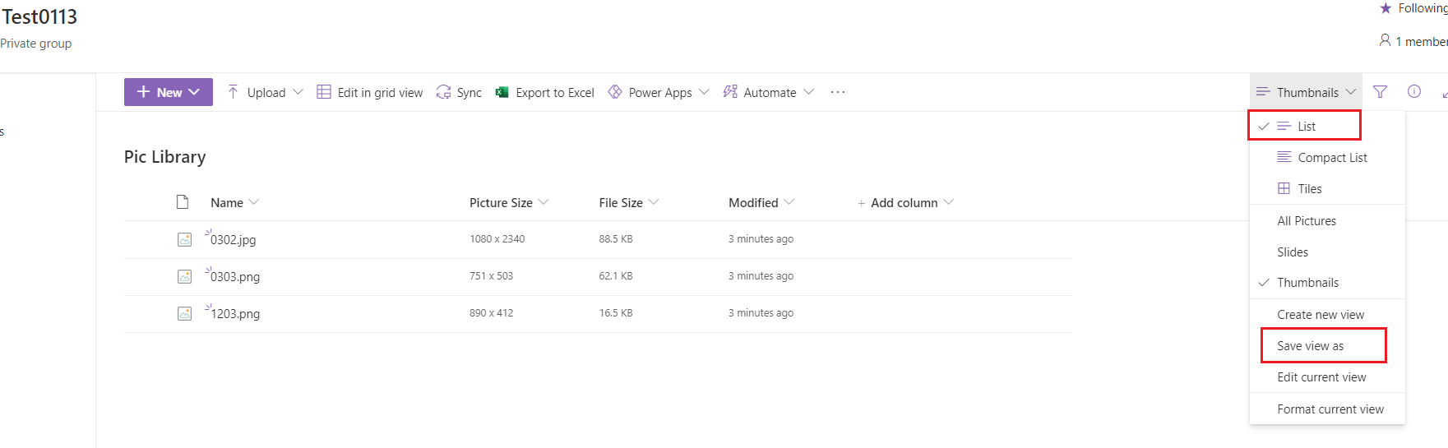Open the Picture Size column dropdown

(544, 202)
